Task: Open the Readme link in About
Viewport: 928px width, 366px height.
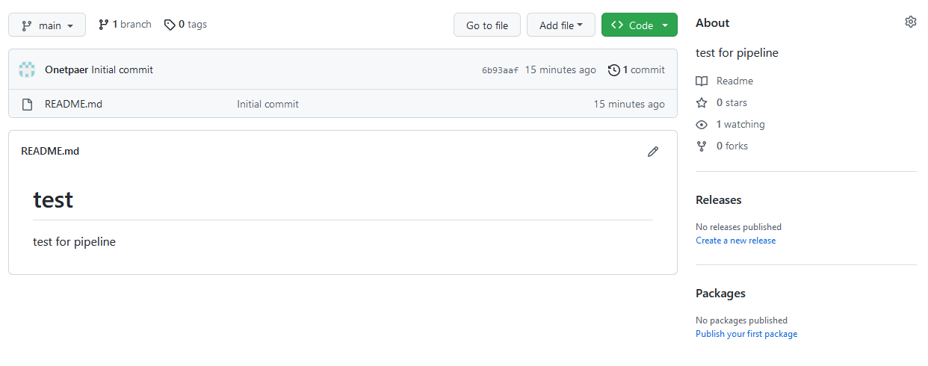Action: pyautogui.click(x=725, y=81)
